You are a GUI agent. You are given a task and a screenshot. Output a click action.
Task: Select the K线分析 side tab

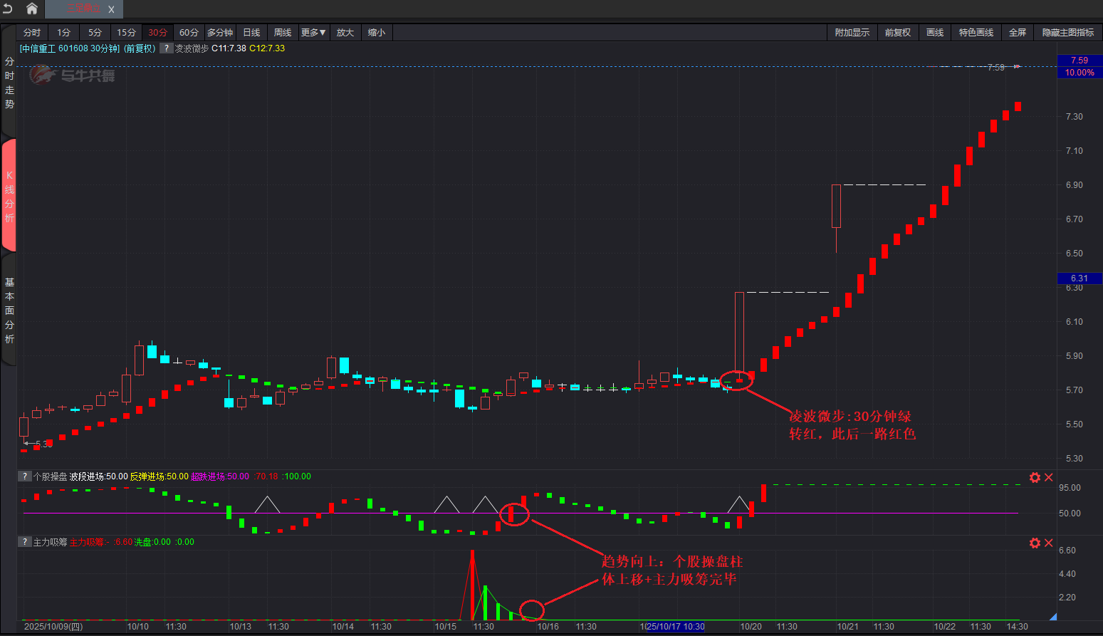pos(9,196)
